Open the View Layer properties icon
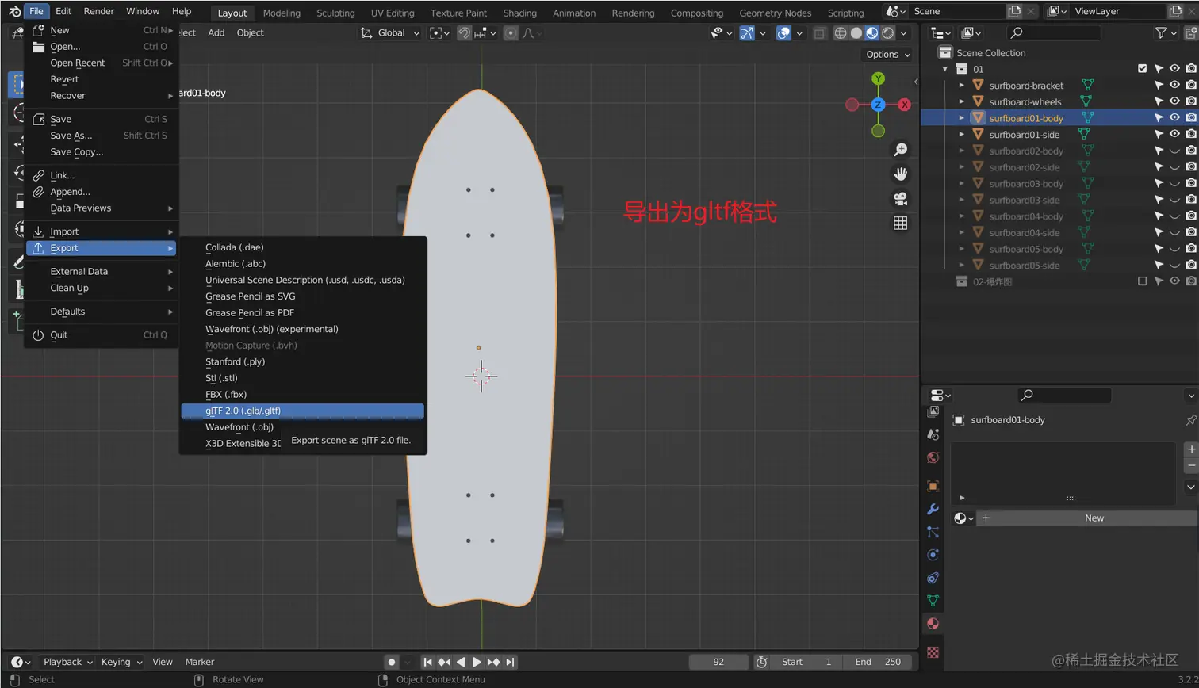 933,411
